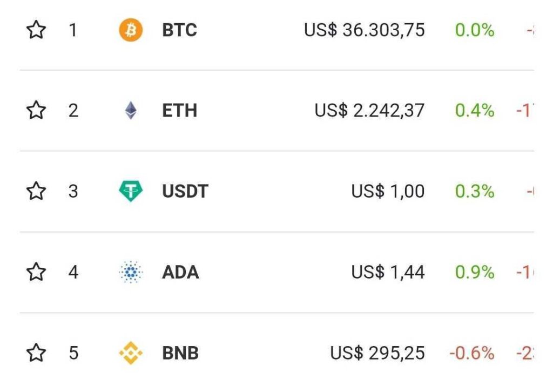
Task: Favorite BTC with its star
Action: coord(36,30)
